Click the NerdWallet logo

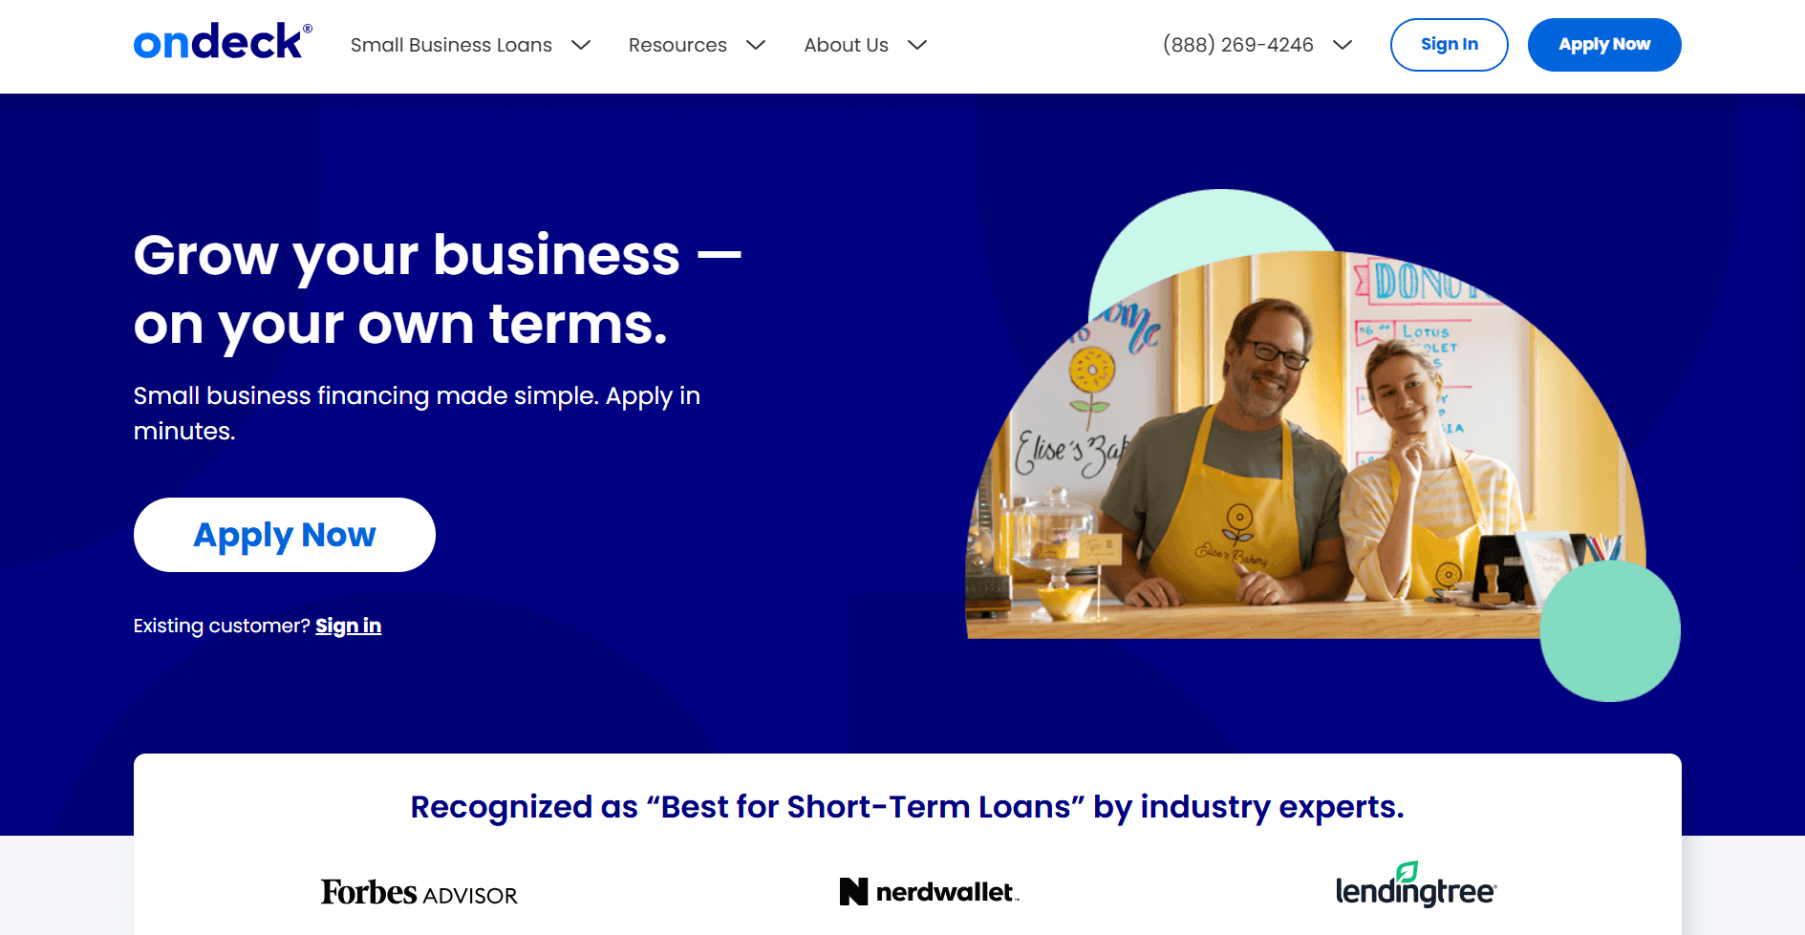[x=929, y=892]
